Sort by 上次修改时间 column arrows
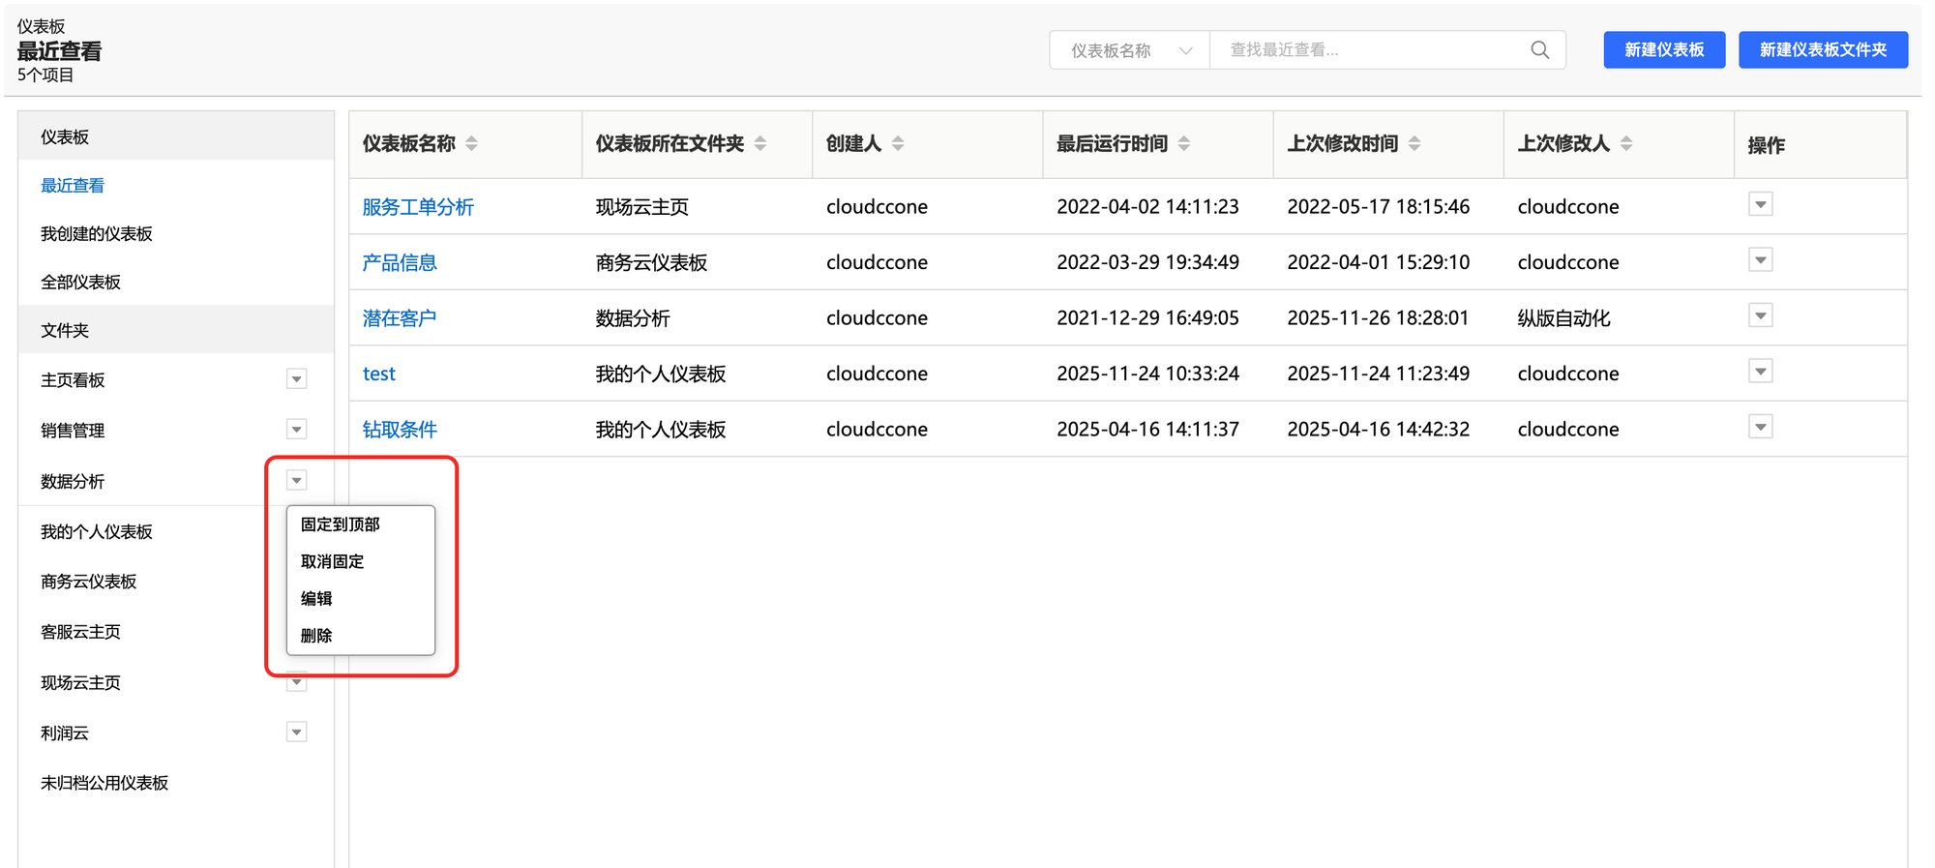This screenshot has width=1935, height=868. click(x=1414, y=144)
